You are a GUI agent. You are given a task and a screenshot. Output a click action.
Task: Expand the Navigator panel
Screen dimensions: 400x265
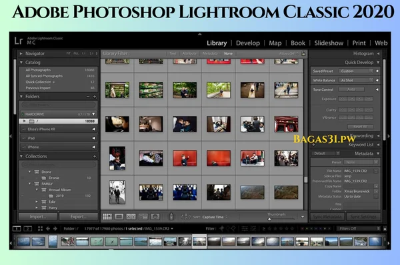click(21, 53)
